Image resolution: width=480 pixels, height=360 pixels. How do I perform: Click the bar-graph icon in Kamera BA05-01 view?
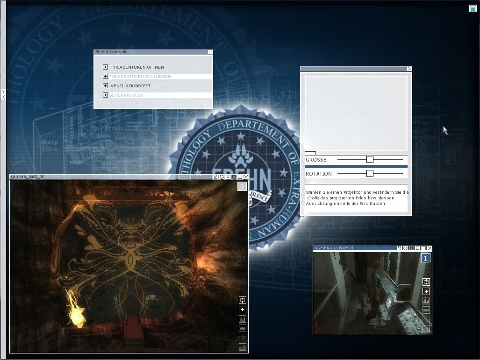click(426, 301)
